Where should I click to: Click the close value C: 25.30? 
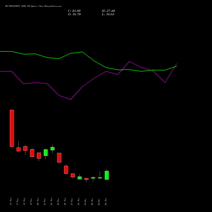click(74, 11)
